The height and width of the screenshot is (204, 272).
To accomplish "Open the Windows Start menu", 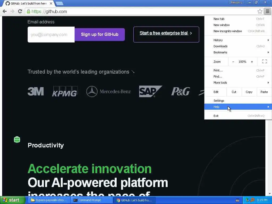I will (12, 200).
